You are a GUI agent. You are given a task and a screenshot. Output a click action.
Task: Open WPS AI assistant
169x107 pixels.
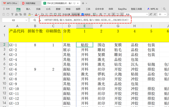pos(153,9)
